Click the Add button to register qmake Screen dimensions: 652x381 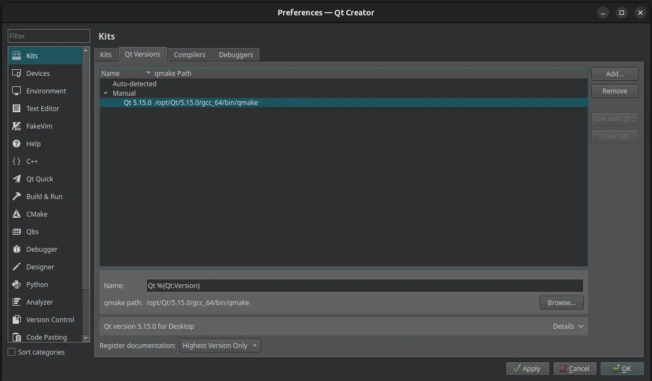click(614, 74)
